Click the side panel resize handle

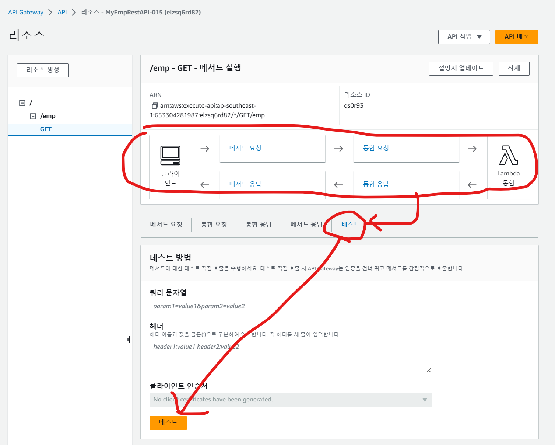(x=129, y=340)
